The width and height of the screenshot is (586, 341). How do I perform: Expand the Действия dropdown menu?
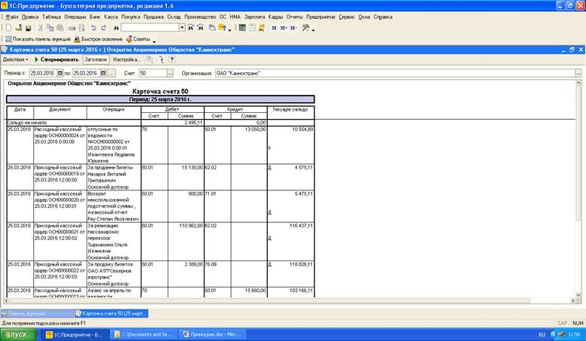[x=15, y=59]
